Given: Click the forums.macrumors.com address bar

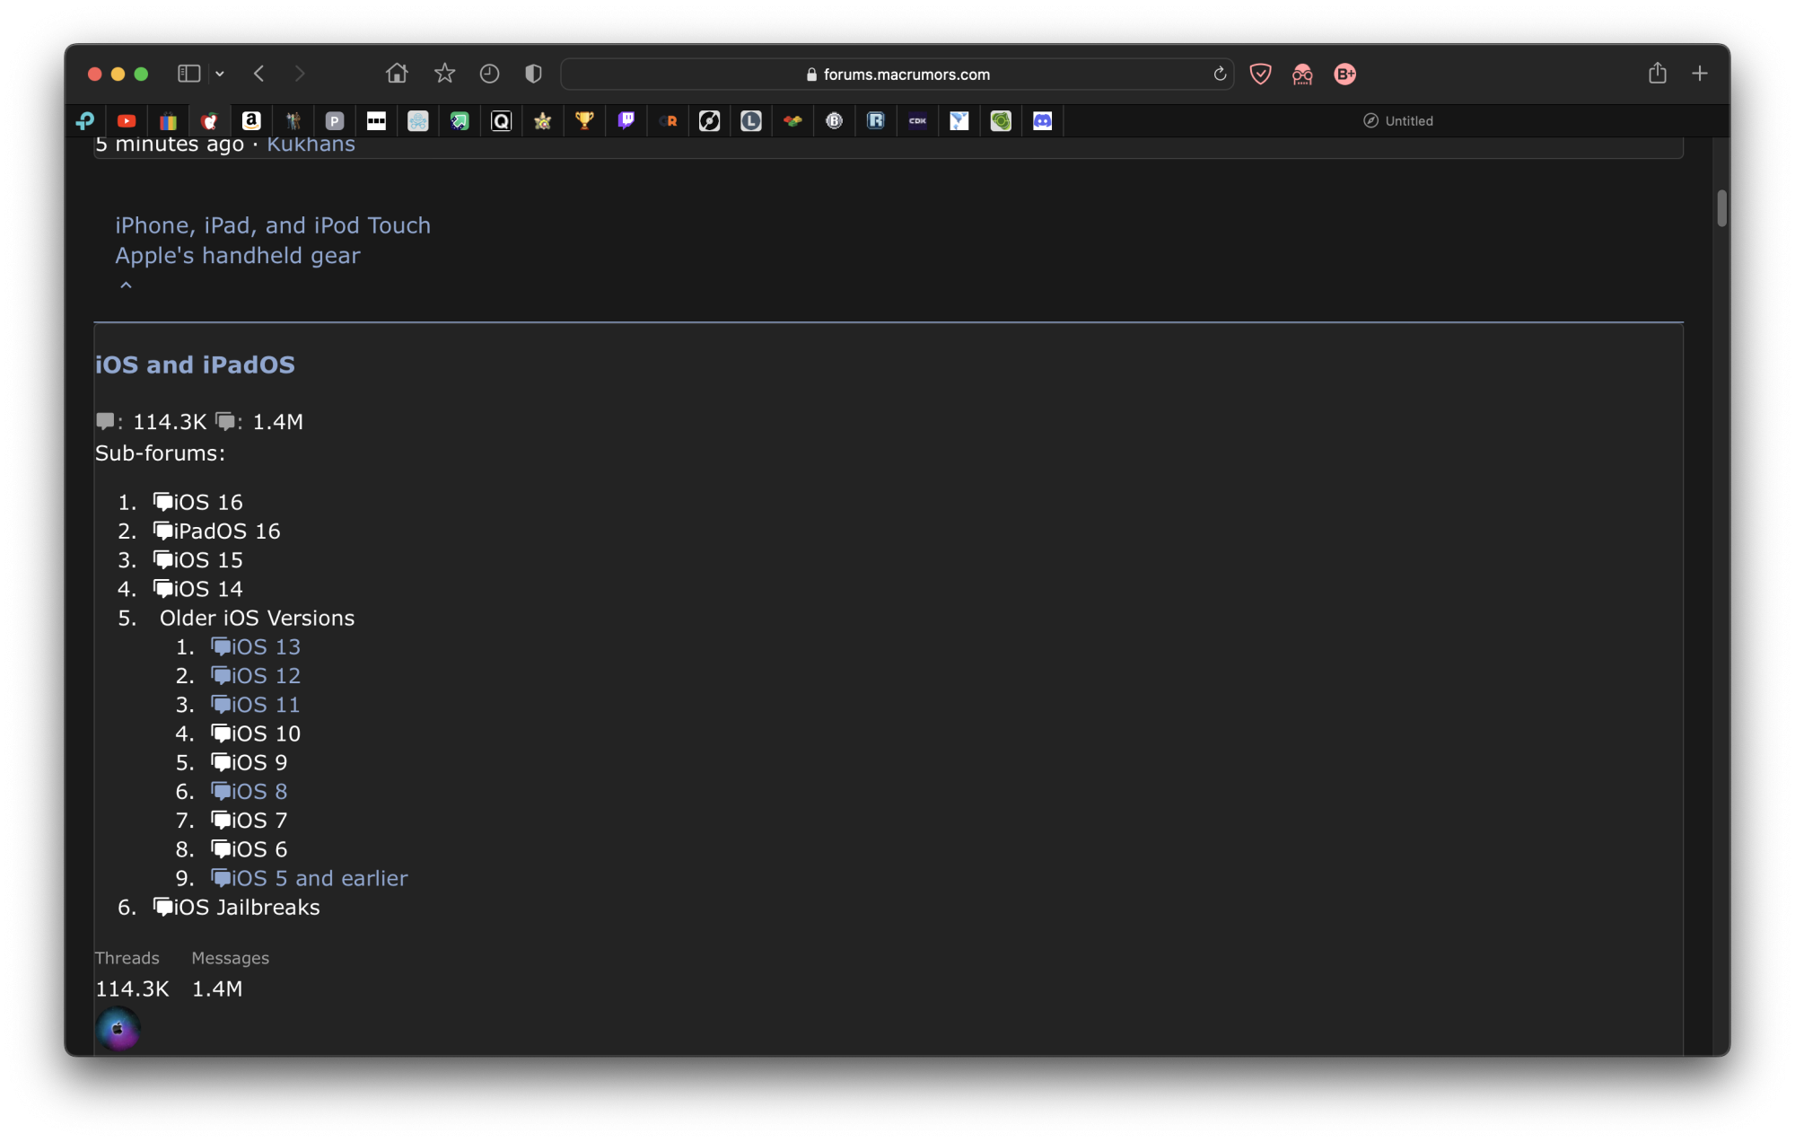Looking at the screenshot, I should (897, 75).
